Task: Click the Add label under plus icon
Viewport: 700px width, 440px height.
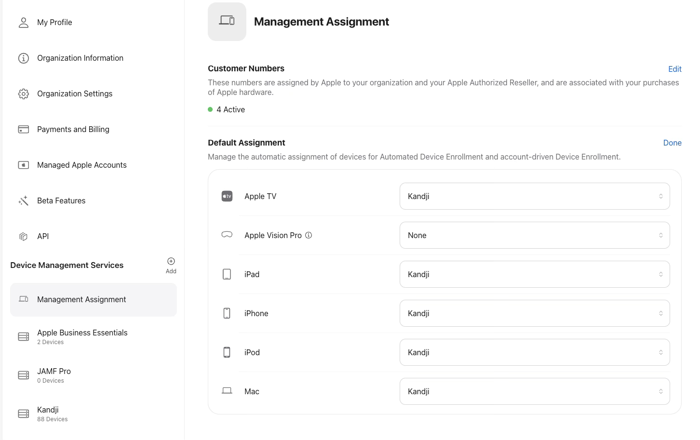Action: [x=171, y=271]
